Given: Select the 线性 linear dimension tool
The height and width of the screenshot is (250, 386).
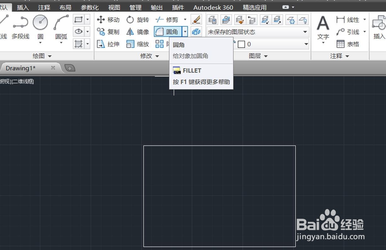Looking at the screenshot, I should (x=348, y=20).
